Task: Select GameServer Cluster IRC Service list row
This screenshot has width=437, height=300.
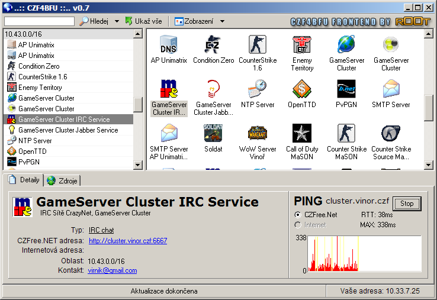Action: (69, 119)
